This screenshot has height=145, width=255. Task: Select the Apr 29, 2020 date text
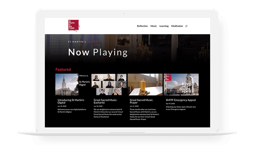point(170,103)
